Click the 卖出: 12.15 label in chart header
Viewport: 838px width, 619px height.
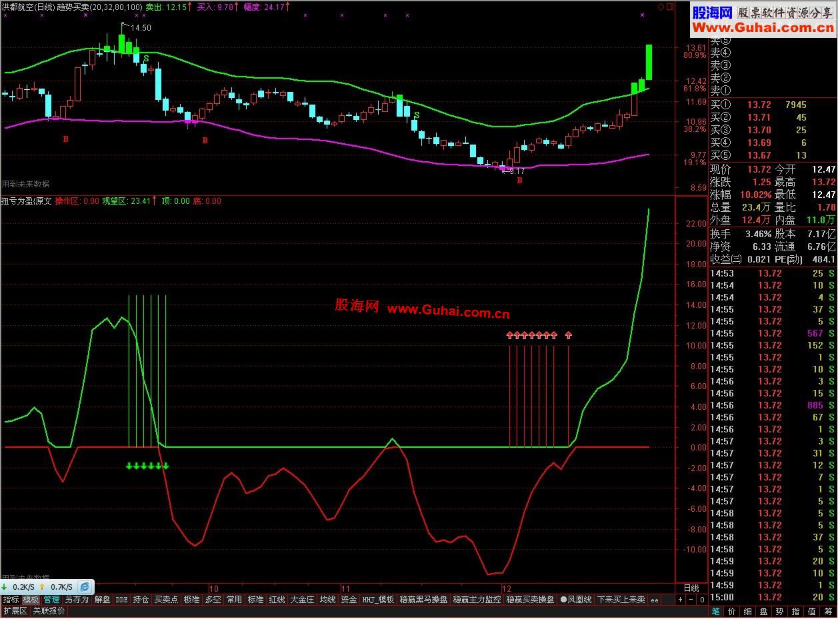[x=167, y=7]
